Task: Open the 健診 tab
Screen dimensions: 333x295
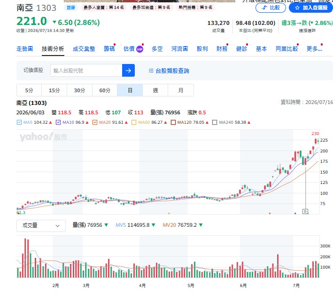Action: click(x=242, y=49)
